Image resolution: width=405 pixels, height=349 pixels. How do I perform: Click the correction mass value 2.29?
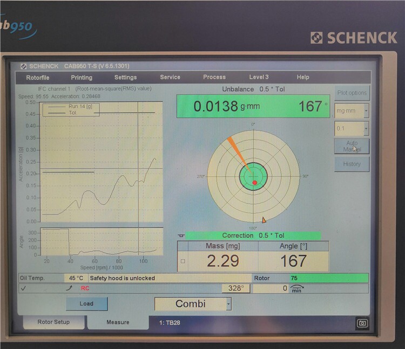[223, 261]
